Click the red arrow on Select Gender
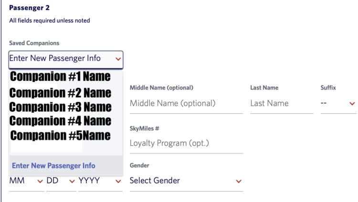Image resolution: width=358 pixels, height=202 pixels. [239, 181]
